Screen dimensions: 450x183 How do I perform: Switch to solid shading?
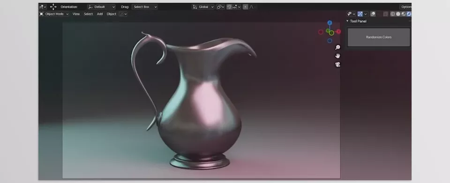pos(398,14)
